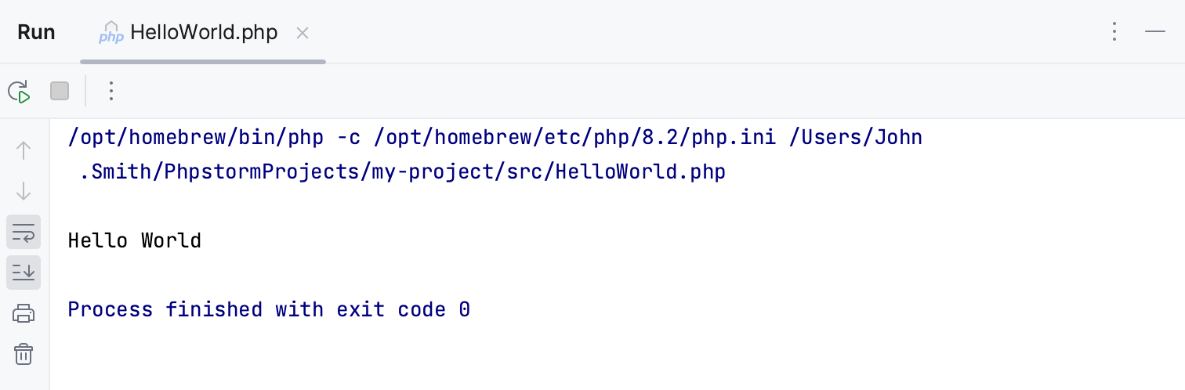The image size is (1185, 390).
Task: Close the HelloWorld.php run tab
Action: point(303,33)
